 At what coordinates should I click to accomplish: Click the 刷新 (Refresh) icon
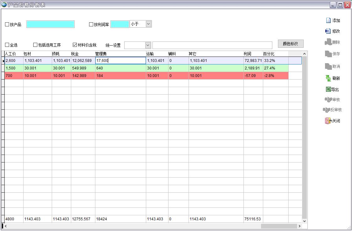coord(328,78)
